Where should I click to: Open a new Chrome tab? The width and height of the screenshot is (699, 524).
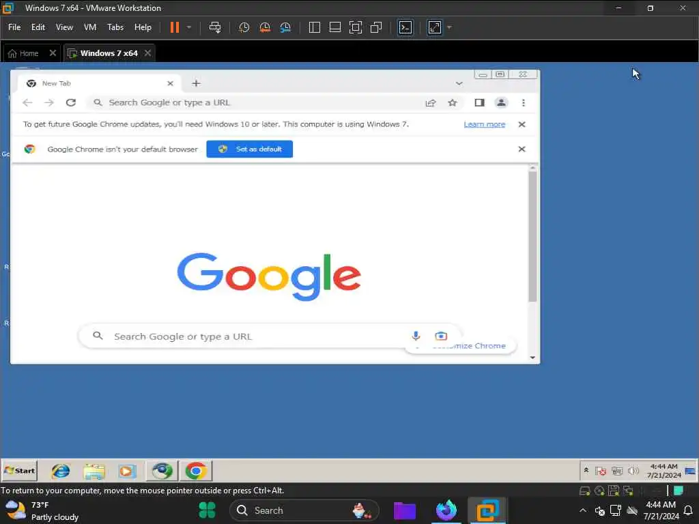196,83
